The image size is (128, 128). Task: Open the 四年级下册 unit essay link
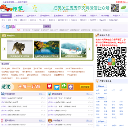pyautogui.click(x=16, y=69)
